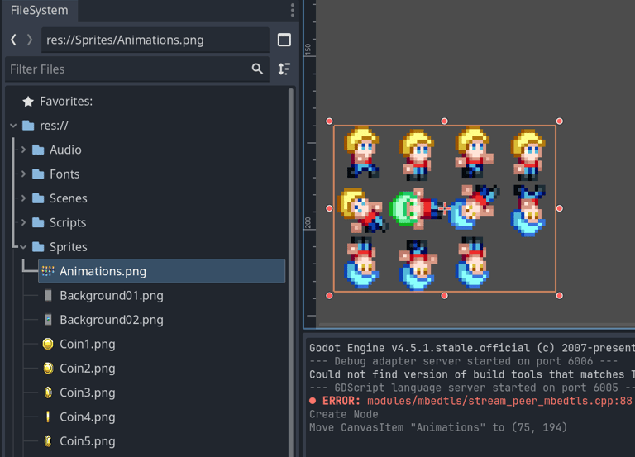Screen dimensions: 635x457
Task: Click the viewport horizontal scrollbar
Action: point(476,325)
